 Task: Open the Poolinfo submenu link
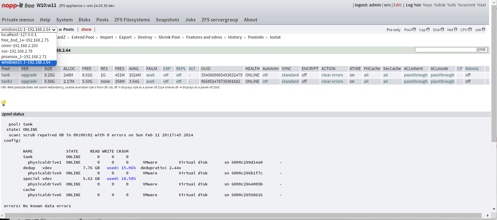pos(256,37)
